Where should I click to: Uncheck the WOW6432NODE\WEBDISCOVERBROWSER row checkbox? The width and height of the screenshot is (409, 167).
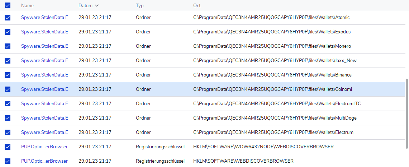[x=8, y=147]
